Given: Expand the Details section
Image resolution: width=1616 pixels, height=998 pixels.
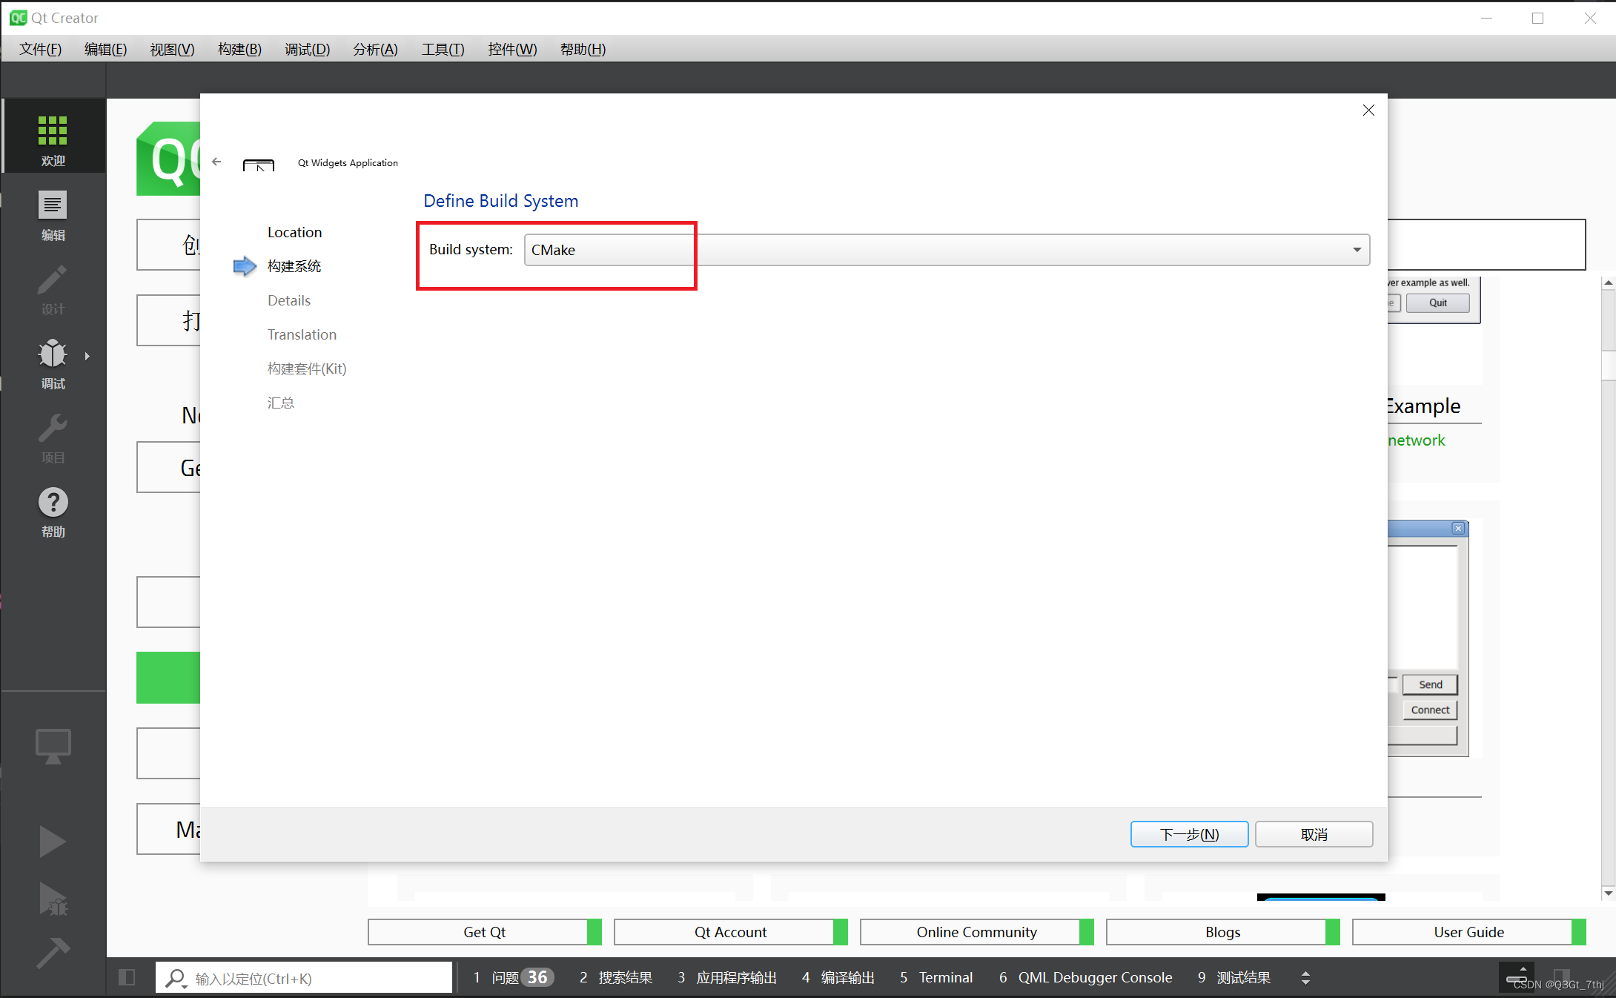Looking at the screenshot, I should tap(290, 299).
